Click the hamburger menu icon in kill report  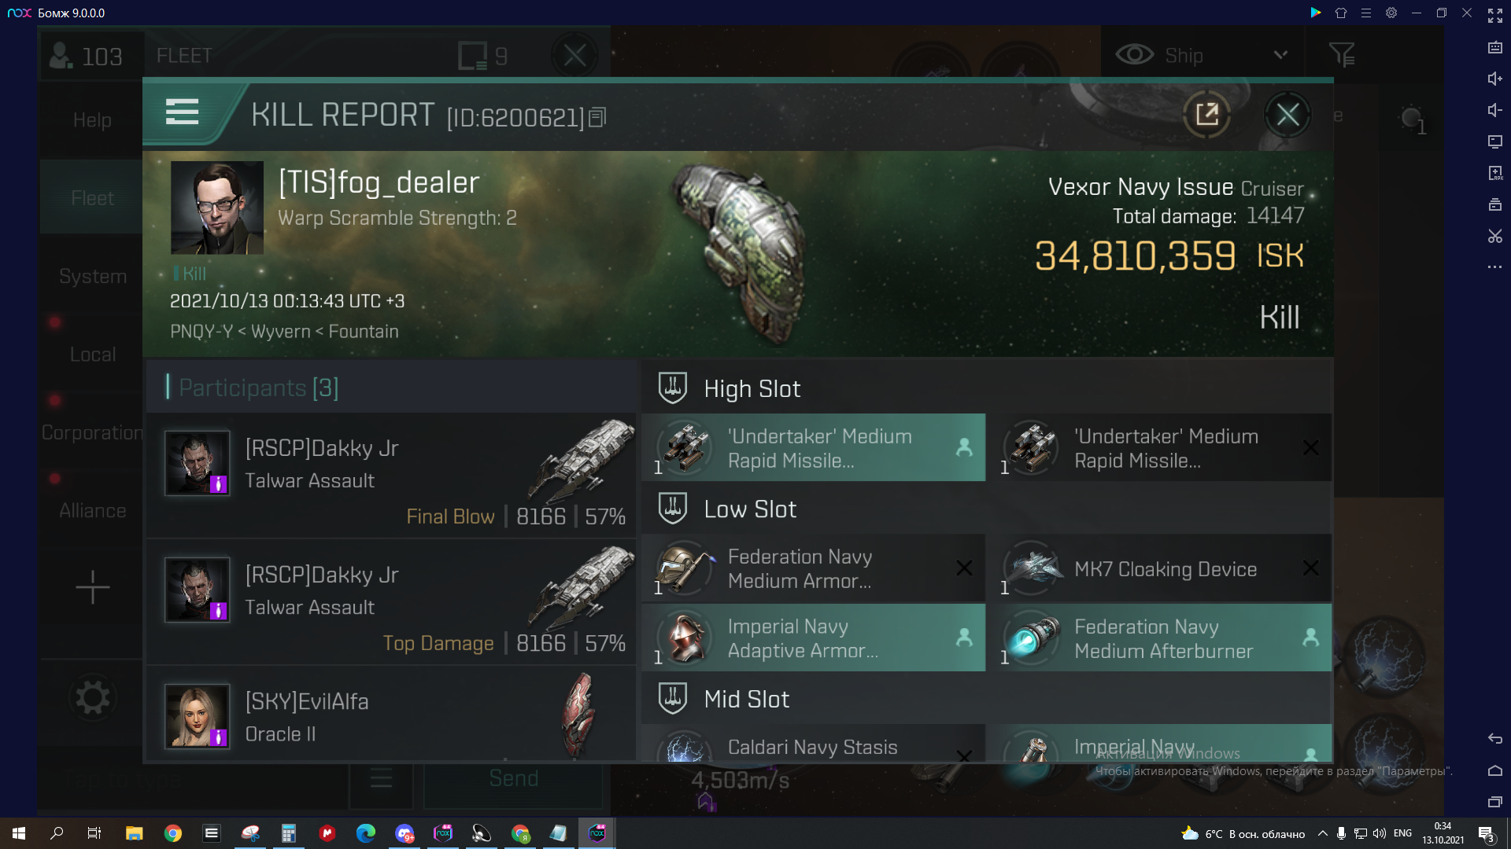[x=182, y=114]
